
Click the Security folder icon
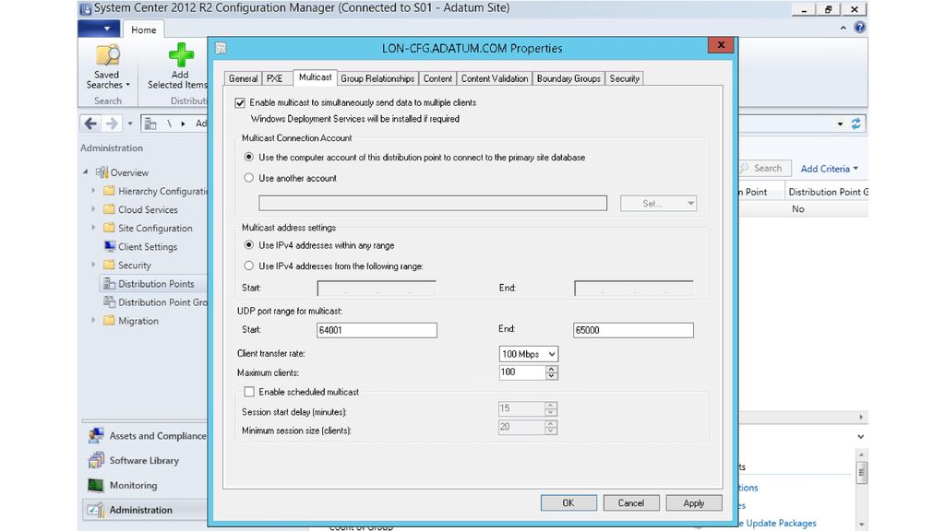coord(109,265)
